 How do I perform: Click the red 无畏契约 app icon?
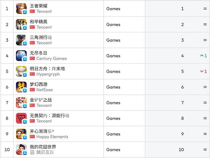pos(21,118)
